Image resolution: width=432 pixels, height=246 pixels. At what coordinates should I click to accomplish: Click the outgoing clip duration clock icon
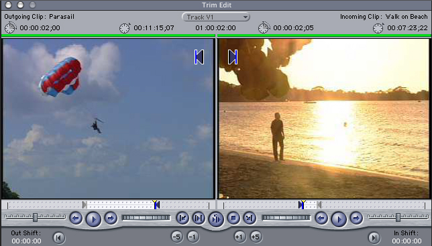pyautogui.click(x=11, y=27)
